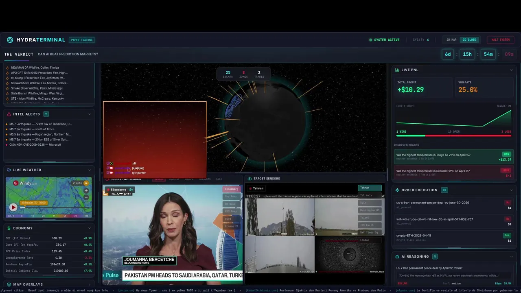Click the wins/losses progress bar
This screenshot has height=293, width=521.
(x=453, y=136)
